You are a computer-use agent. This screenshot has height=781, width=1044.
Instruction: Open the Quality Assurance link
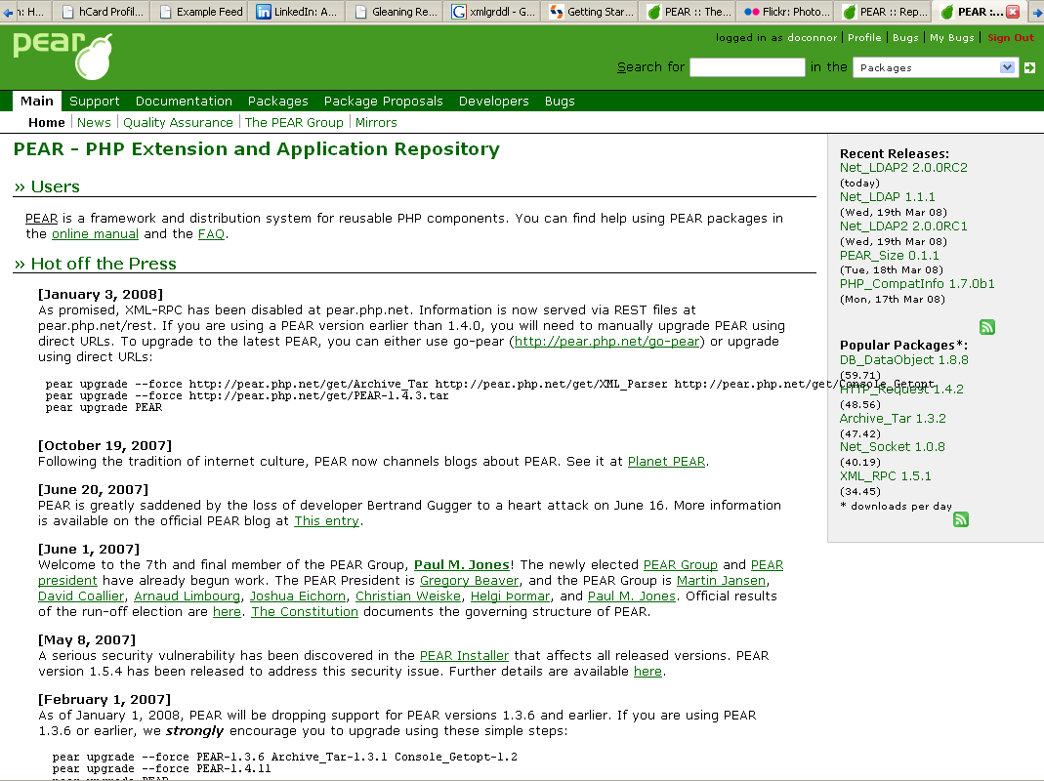pyautogui.click(x=178, y=122)
